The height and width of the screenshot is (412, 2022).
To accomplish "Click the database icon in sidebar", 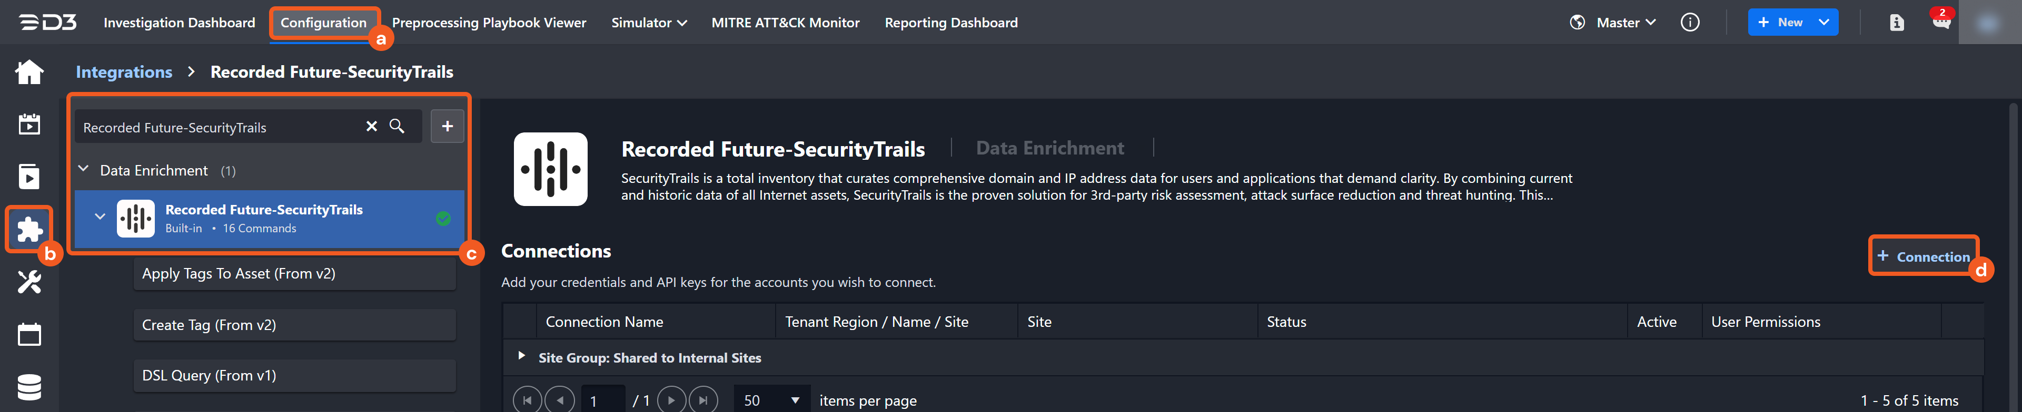I will point(29,387).
